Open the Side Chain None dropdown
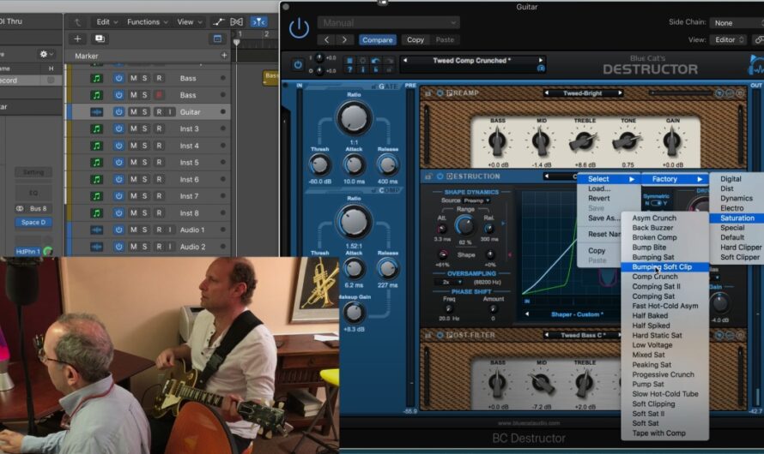The width and height of the screenshot is (764, 454). pos(737,23)
